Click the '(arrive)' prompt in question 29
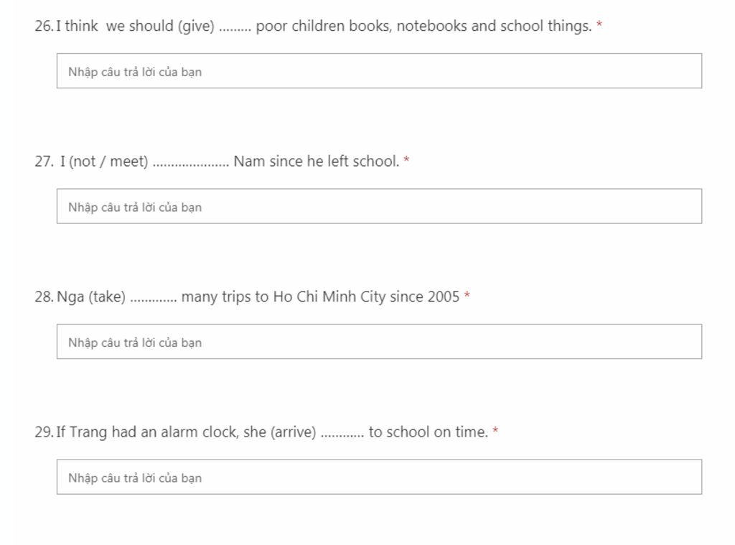735x545 pixels. tap(294, 432)
